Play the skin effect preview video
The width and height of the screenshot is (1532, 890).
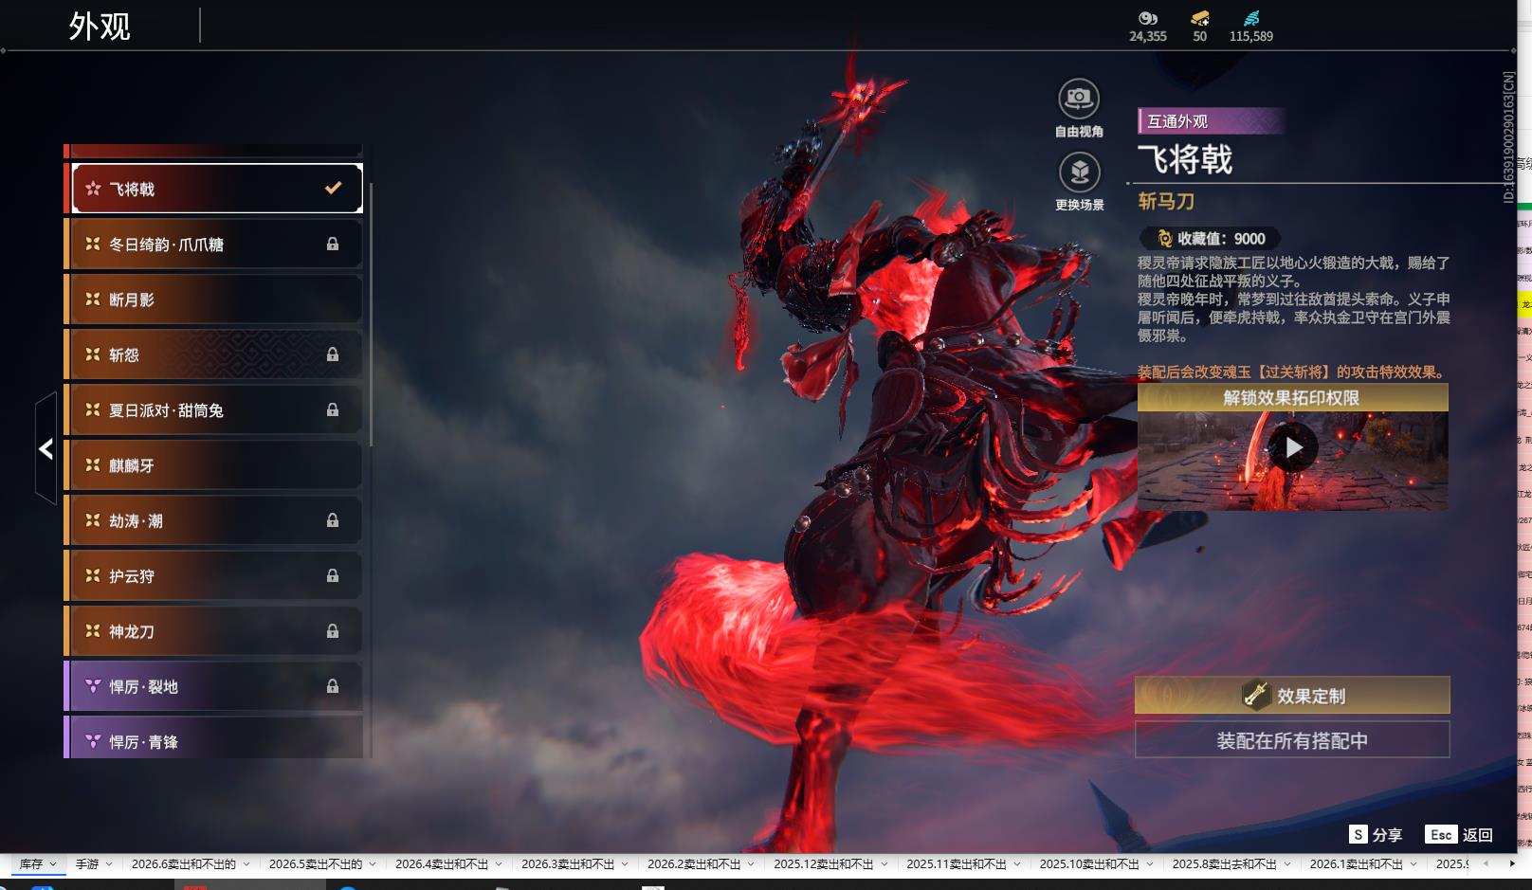coord(1293,446)
